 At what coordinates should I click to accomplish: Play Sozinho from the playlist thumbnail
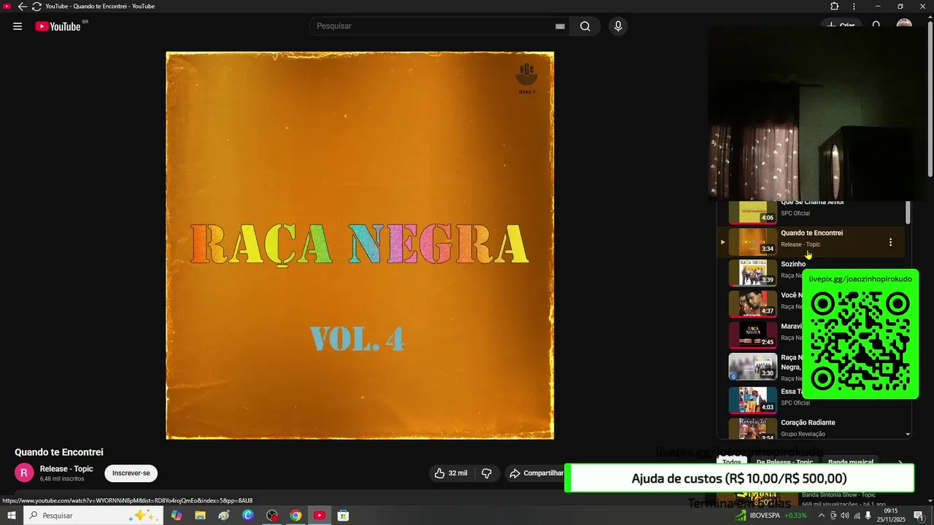[x=752, y=273]
